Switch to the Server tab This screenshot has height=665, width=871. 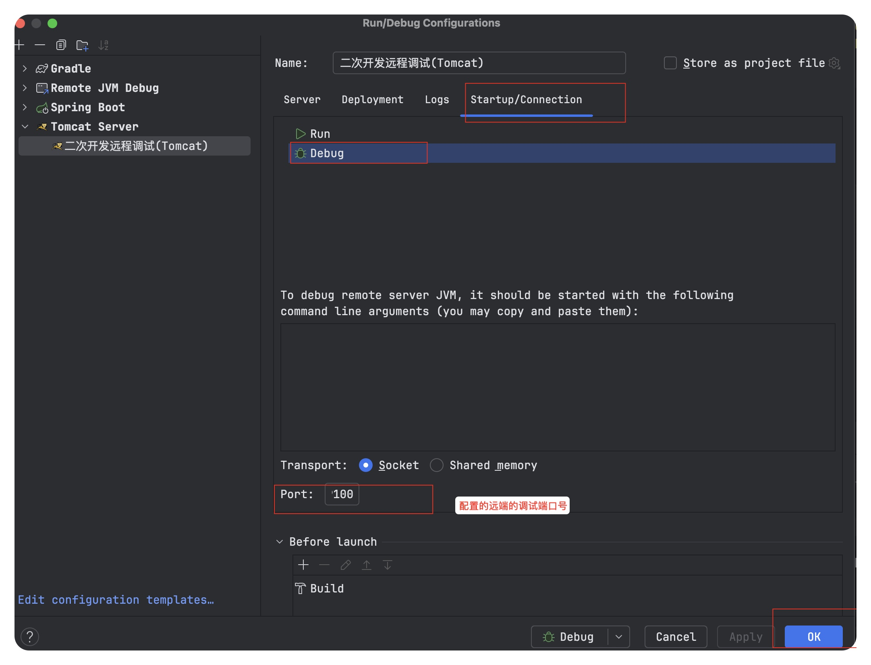tap(302, 100)
